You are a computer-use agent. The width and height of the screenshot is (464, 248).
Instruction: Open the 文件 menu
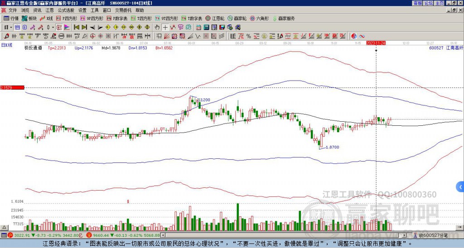[x=13, y=10]
